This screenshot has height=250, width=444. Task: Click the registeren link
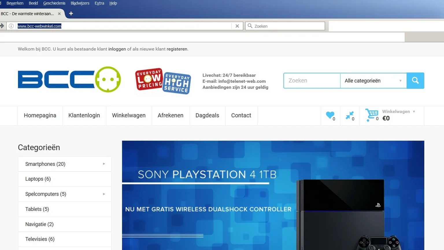pyautogui.click(x=177, y=49)
